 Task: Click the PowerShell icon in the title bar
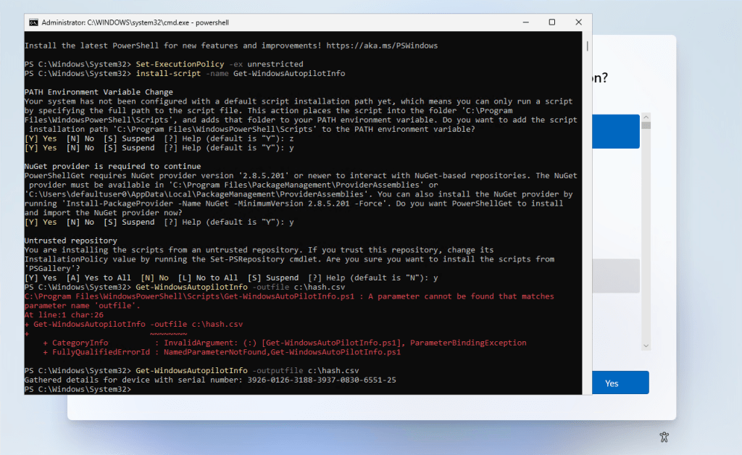(x=33, y=22)
